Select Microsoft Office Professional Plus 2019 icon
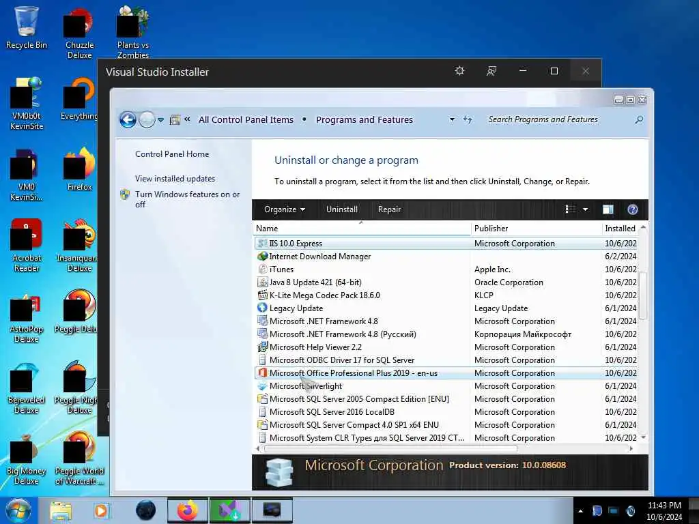 (x=263, y=373)
